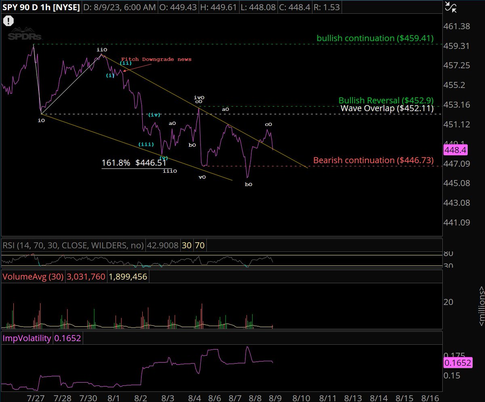The width and height of the screenshot is (485, 402).
Task: Select the Bullish Reversal ($452.9) level label
Action: 386,100
